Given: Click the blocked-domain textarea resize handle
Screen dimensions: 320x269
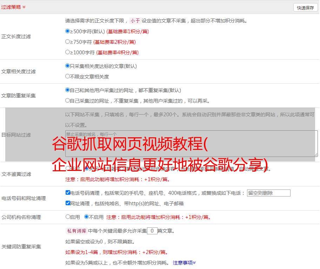Looking at the screenshot, I should pyautogui.click(x=316, y=154).
